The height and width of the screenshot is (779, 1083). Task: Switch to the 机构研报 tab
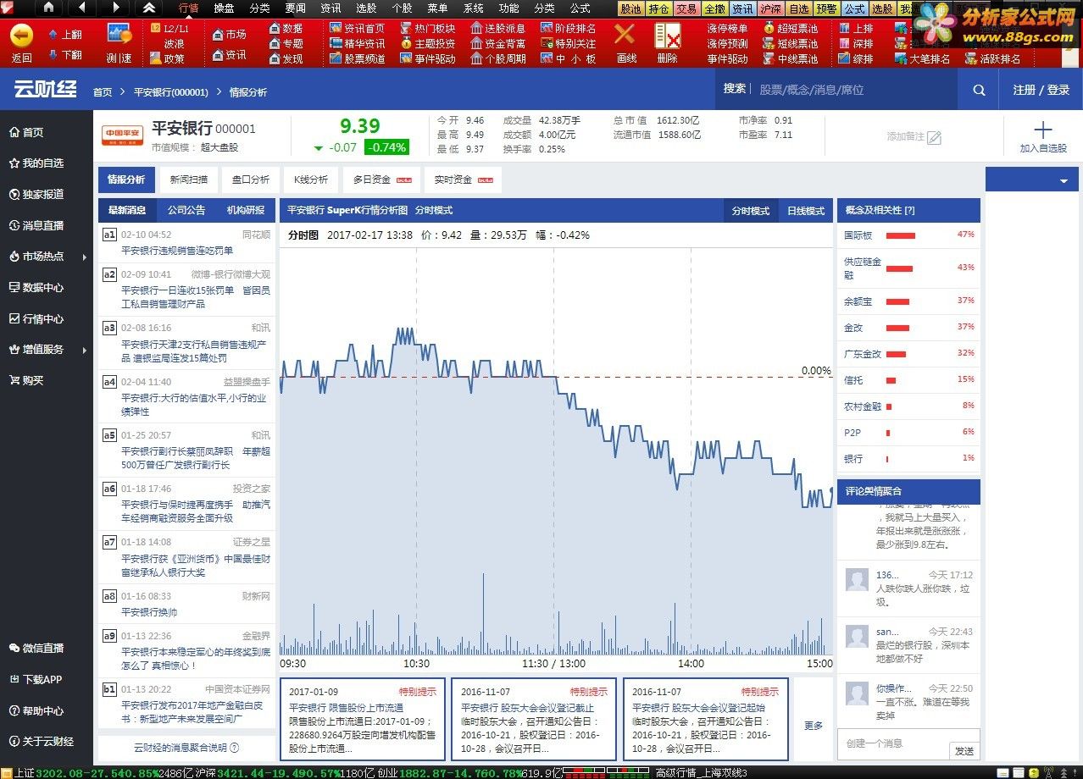(245, 211)
